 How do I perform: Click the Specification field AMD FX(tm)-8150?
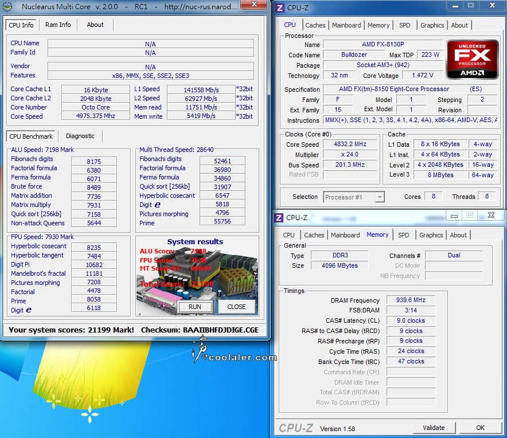pos(410,89)
